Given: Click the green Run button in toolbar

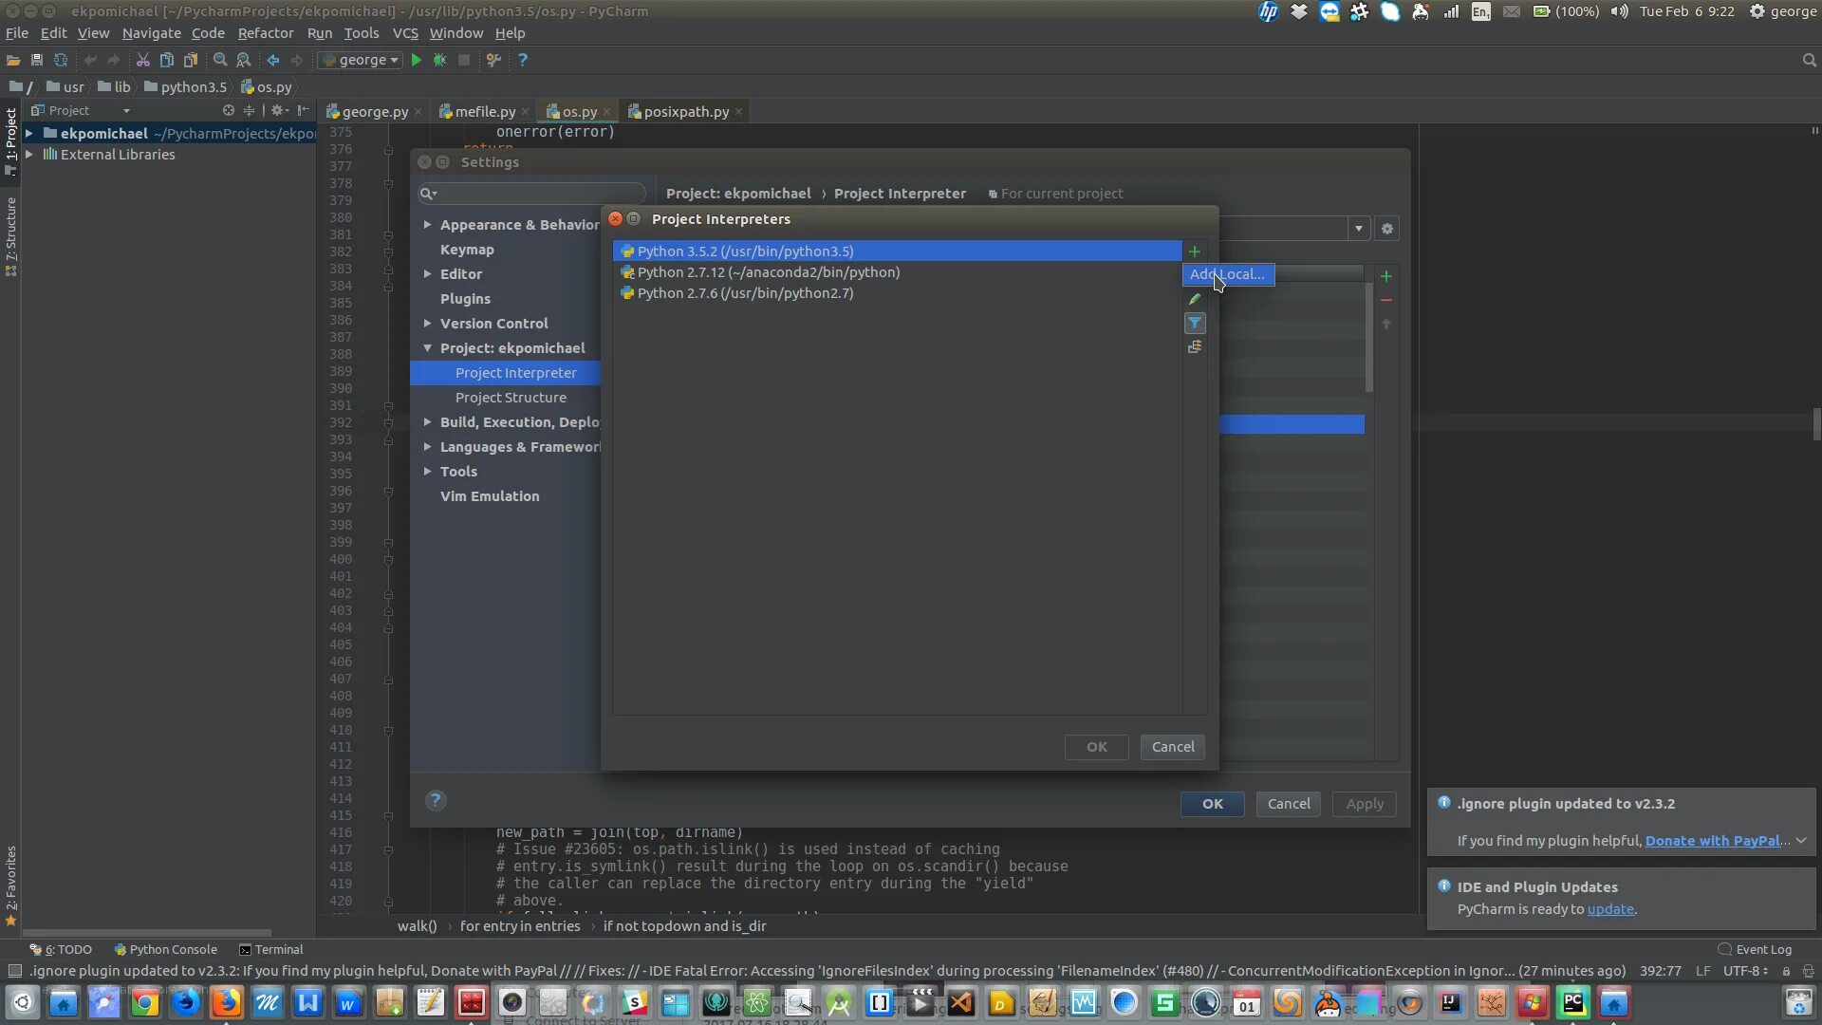Looking at the screenshot, I should (x=416, y=60).
